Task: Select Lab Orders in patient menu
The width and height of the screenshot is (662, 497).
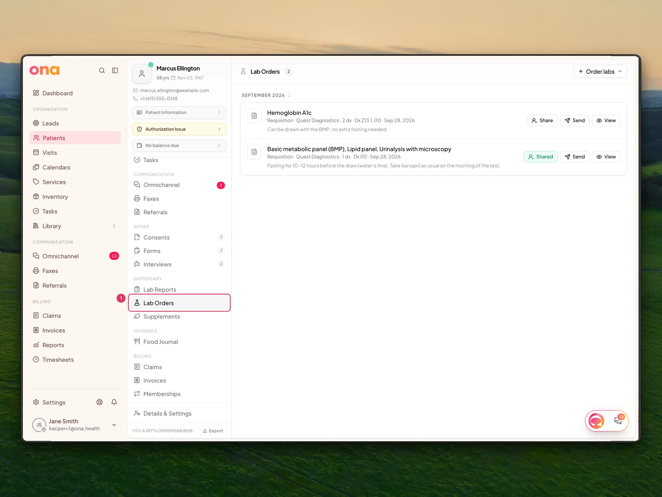Action: click(179, 303)
